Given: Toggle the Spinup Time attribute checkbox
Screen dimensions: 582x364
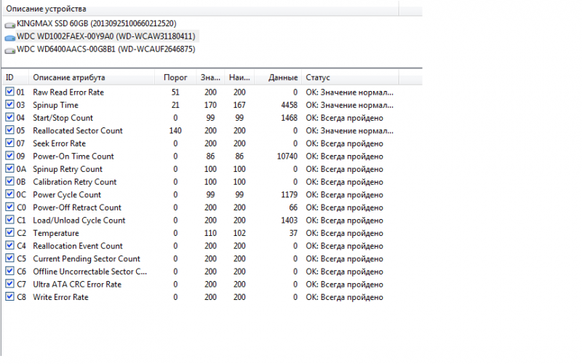Looking at the screenshot, I should (9, 105).
